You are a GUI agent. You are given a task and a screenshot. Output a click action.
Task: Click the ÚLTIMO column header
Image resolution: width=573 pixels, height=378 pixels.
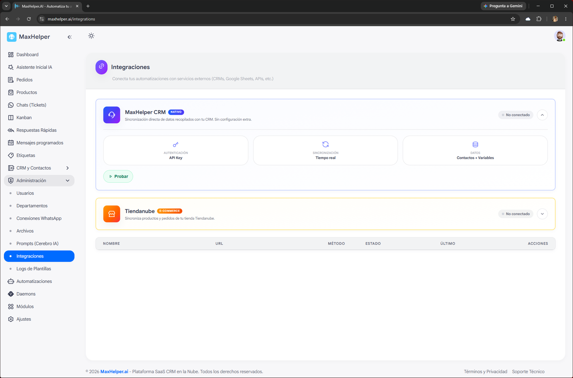[448, 244]
